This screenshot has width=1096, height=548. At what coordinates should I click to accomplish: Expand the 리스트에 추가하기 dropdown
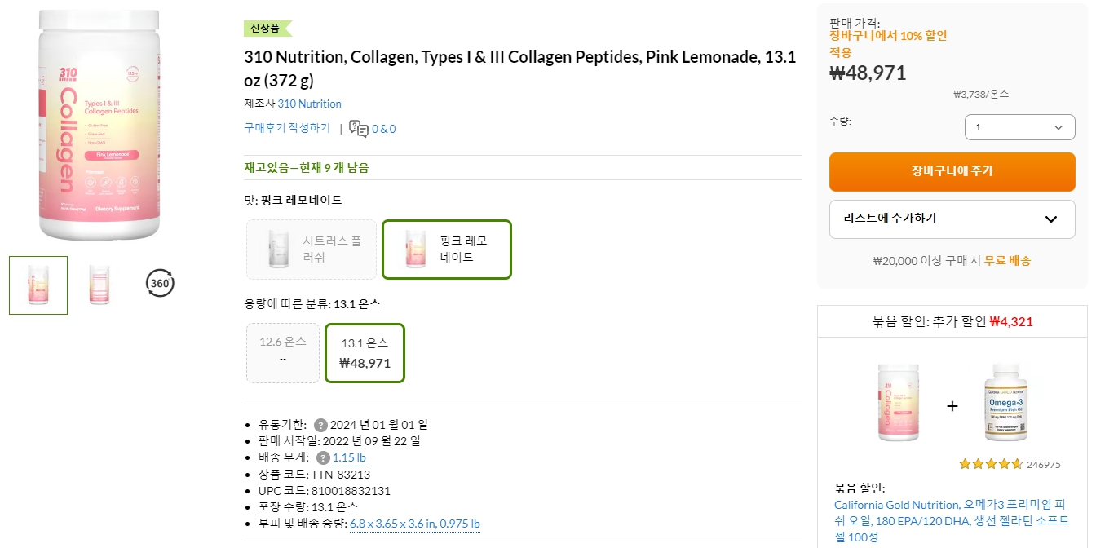pos(952,219)
